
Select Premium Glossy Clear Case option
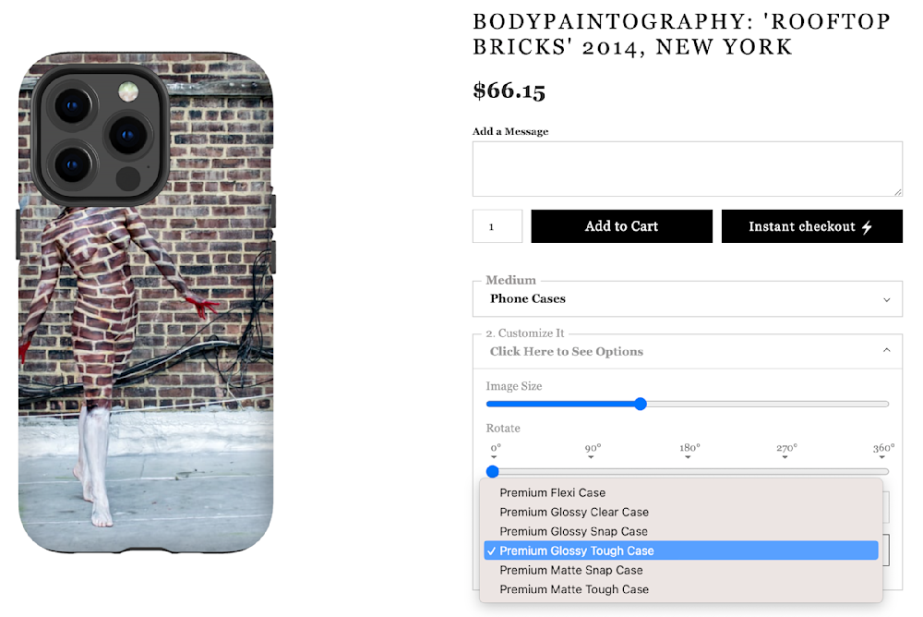point(574,513)
